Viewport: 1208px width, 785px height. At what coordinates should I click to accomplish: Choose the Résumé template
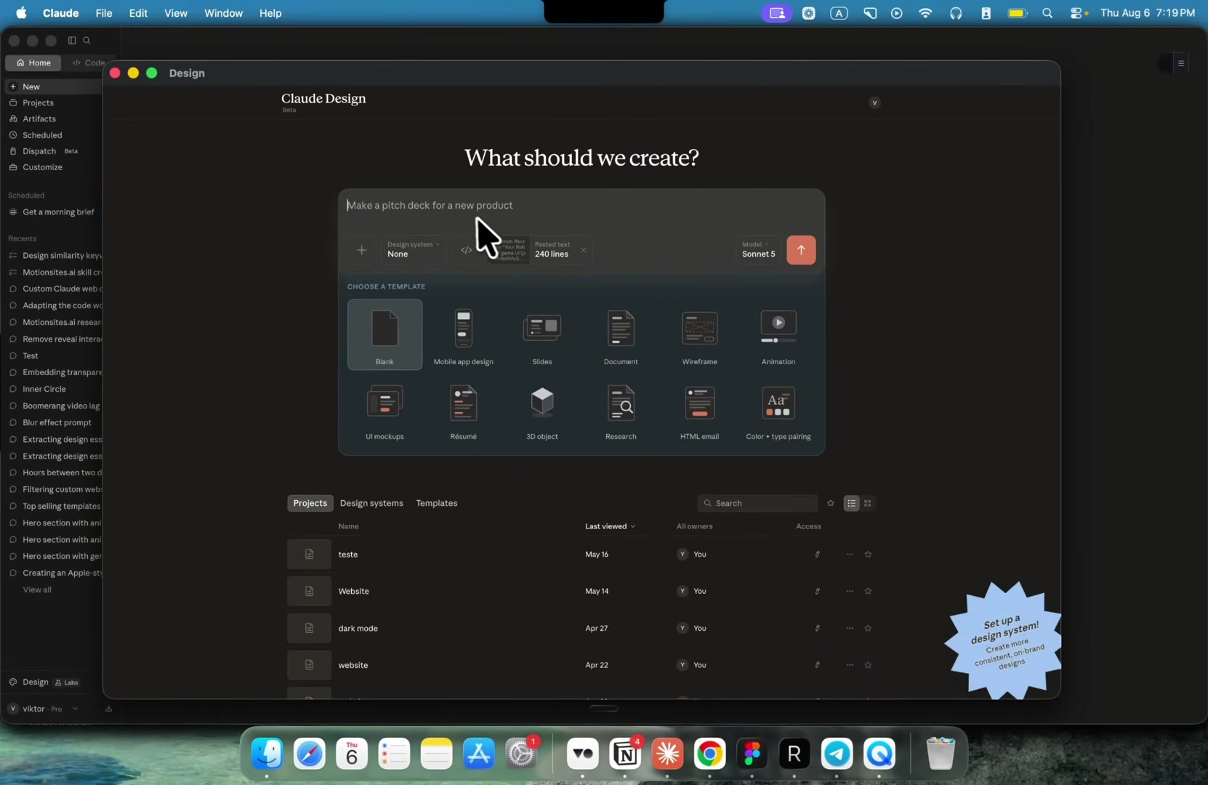click(463, 411)
